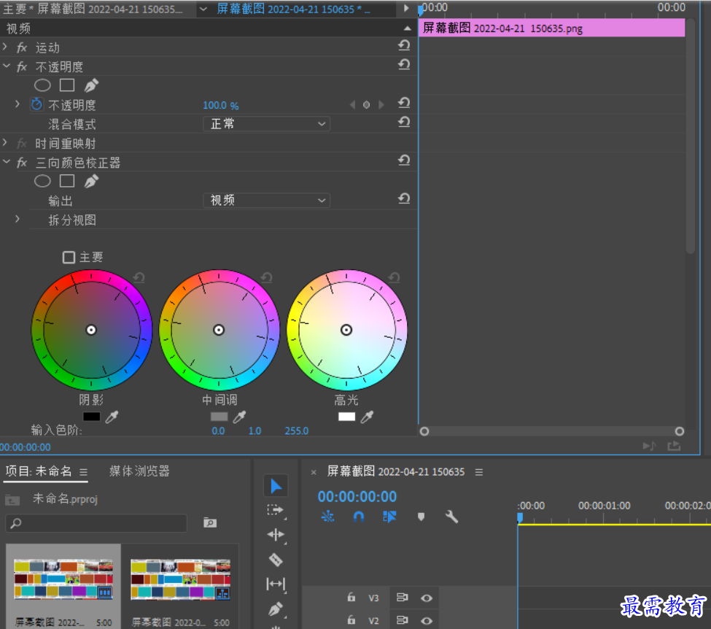Open the 混合模式 正常 dropdown
The width and height of the screenshot is (711, 629).
click(267, 124)
